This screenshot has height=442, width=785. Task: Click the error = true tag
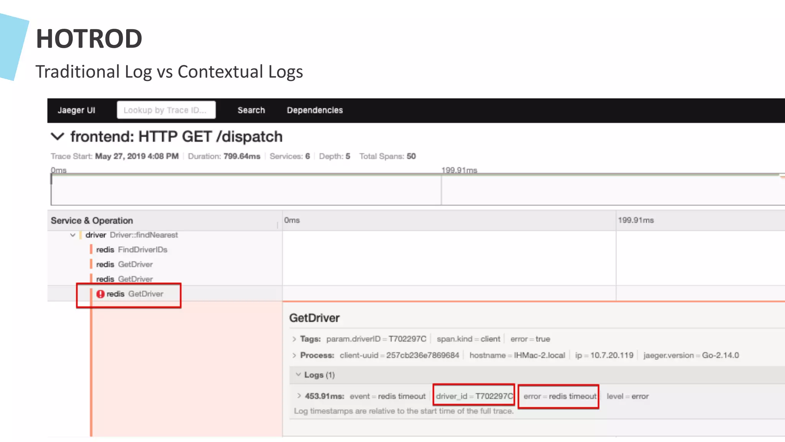[530, 339]
